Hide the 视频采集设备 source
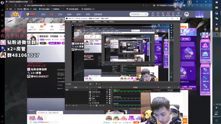 (x=107, y=92)
